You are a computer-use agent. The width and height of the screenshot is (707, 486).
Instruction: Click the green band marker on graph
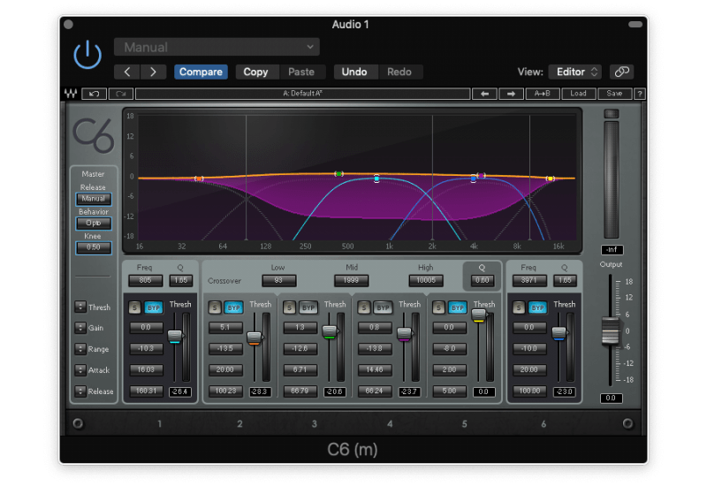click(x=338, y=174)
